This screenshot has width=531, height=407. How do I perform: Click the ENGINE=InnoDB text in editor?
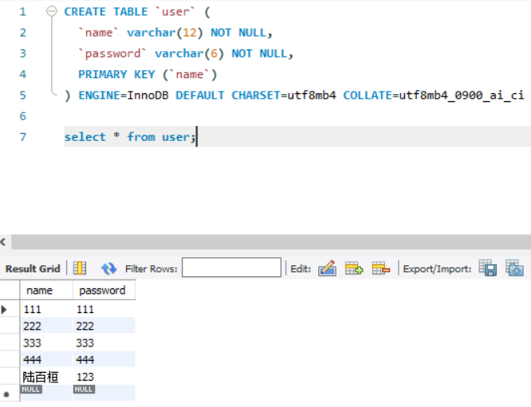[x=124, y=95]
